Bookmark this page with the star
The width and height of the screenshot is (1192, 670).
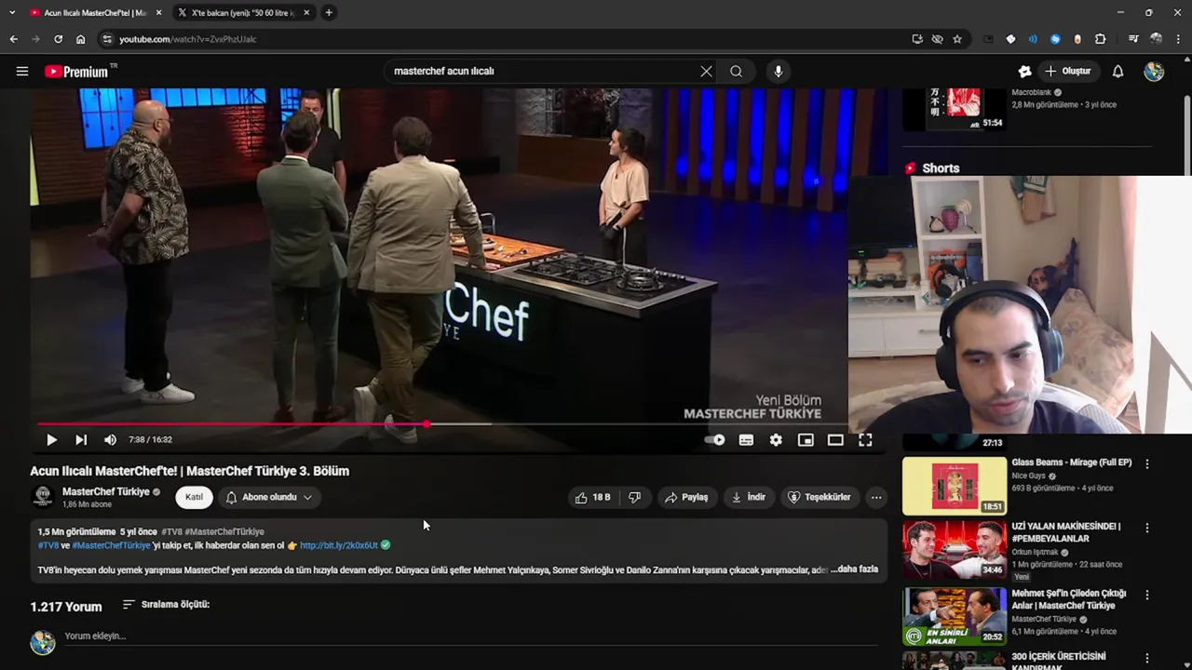[x=956, y=39]
